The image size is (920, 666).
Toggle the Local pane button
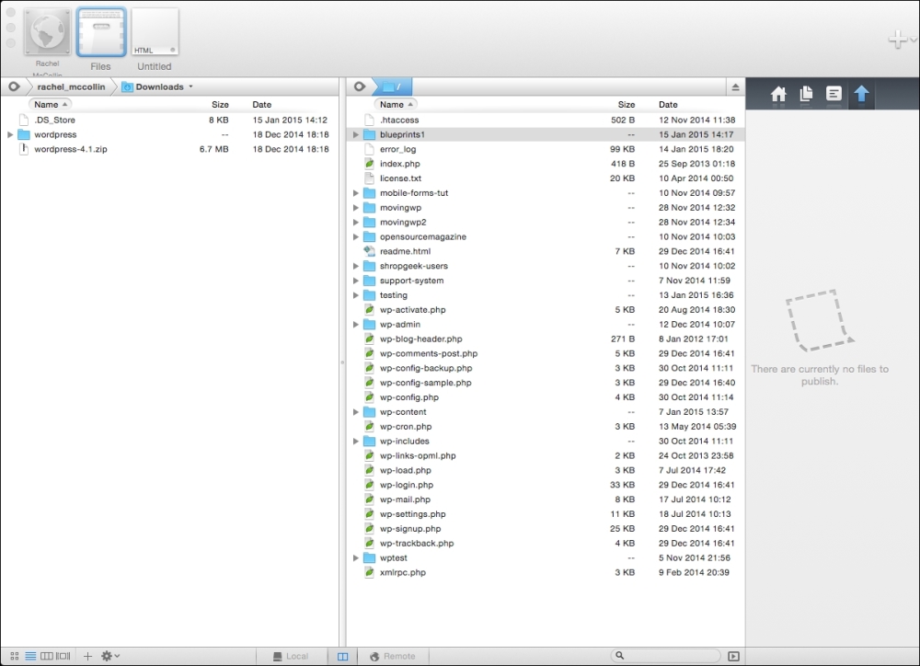coord(291,656)
